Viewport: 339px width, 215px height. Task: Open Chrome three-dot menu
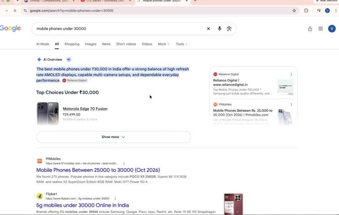[336, 11]
